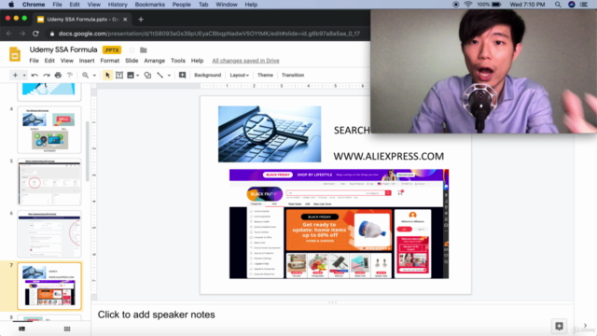Click the Background button

point(207,75)
